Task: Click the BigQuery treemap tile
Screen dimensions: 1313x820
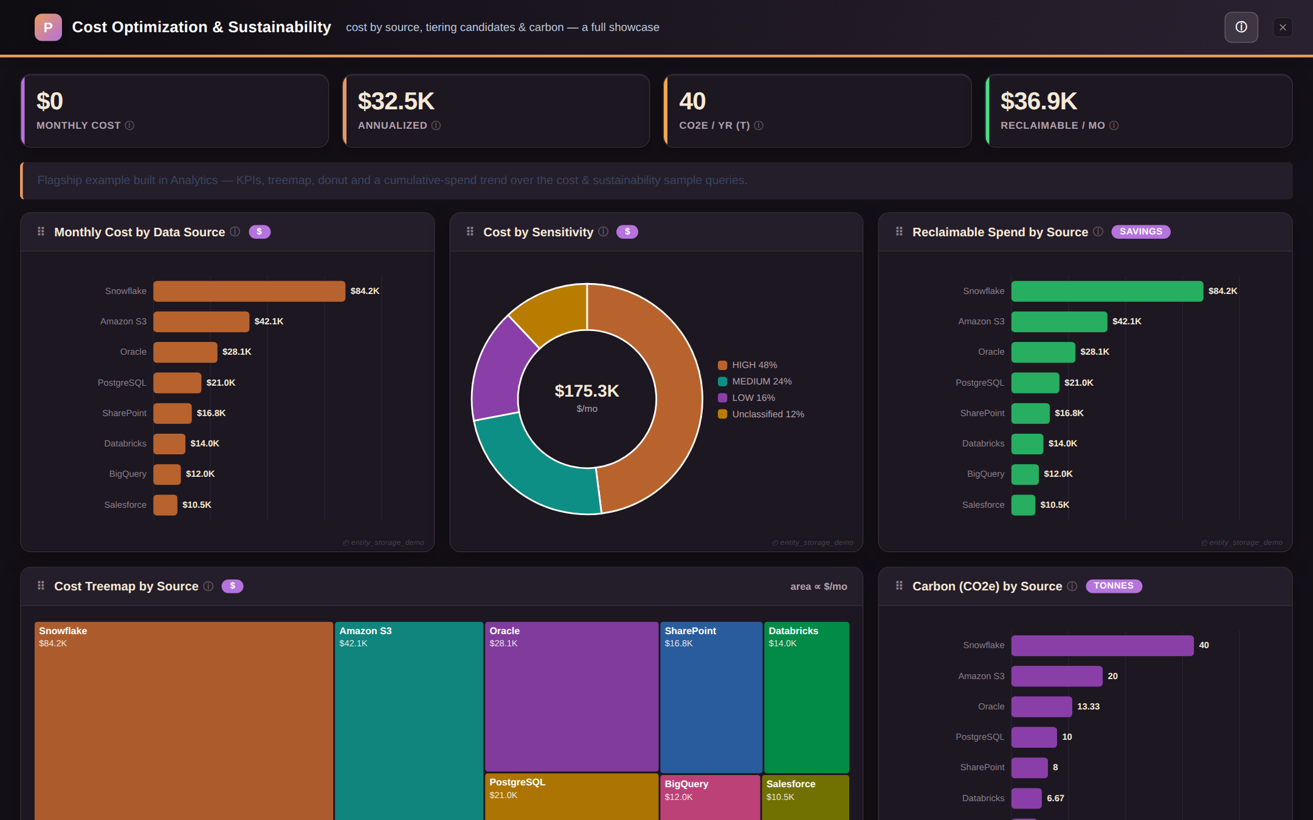Action: pos(710,798)
